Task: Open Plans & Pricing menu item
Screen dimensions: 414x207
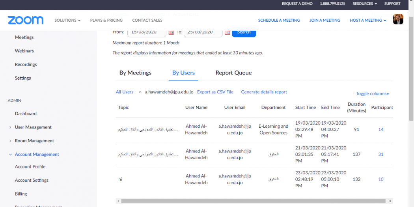Action: (106, 21)
